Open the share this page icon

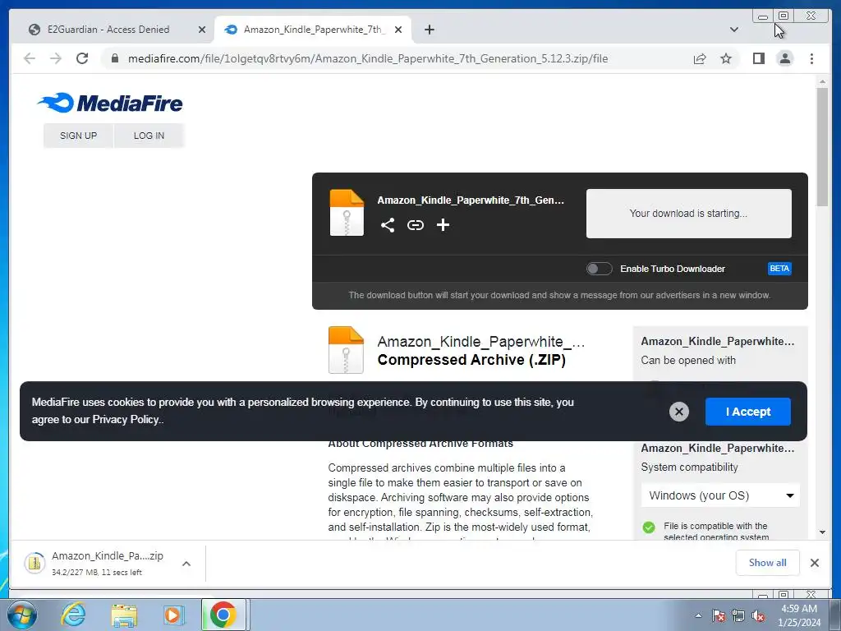[700, 58]
